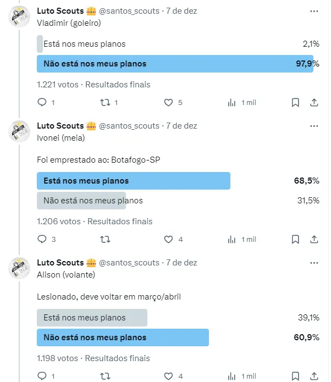Repost the Ivonei (meia) poll tweet

pos(106,240)
